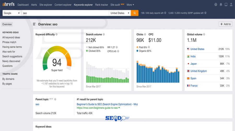
Task: Click the help icon next to Clicks
Action: click(x=145, y=34)
